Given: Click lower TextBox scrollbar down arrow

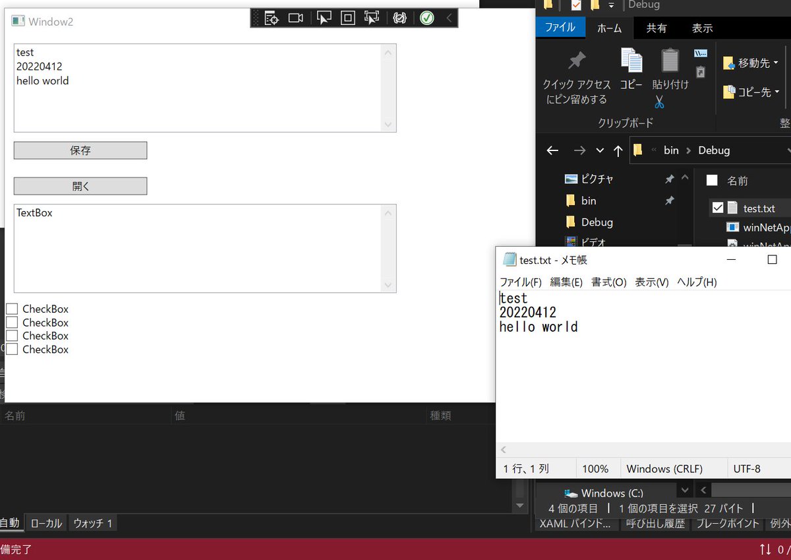Looking at the screenshot, I should 389,286.
